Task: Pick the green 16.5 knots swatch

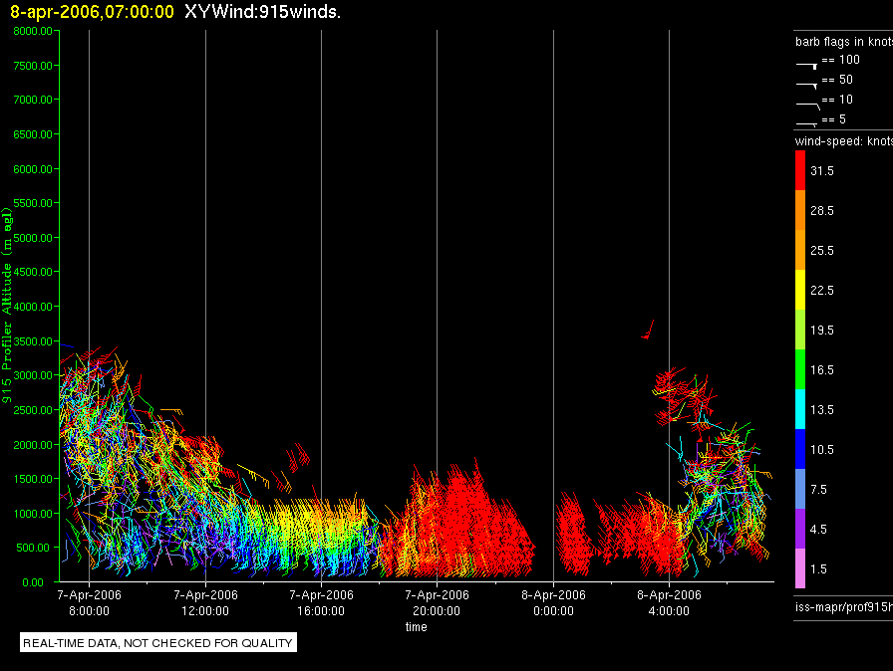Action: 800,369
